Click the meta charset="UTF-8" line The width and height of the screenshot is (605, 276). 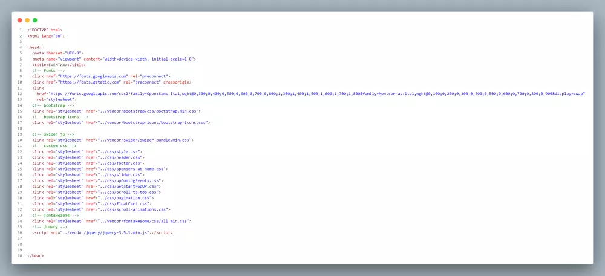pos(58,53)
